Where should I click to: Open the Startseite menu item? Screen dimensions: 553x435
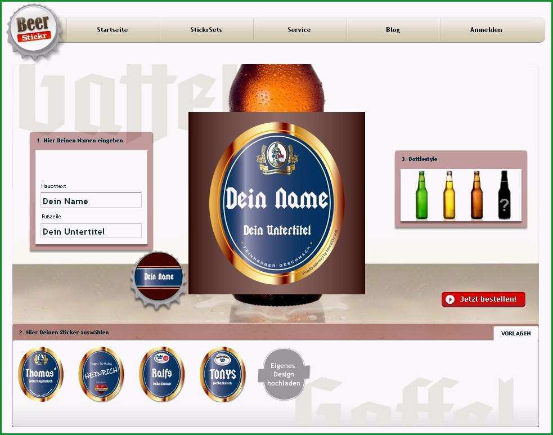113,30
